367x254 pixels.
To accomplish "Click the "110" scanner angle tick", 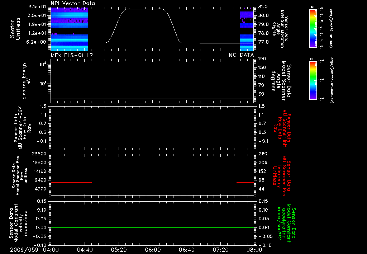I will coord(262,76).
